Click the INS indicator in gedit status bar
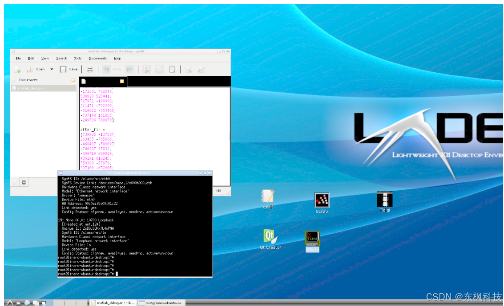This screenshot has height=306, width=504. [218, 191]
